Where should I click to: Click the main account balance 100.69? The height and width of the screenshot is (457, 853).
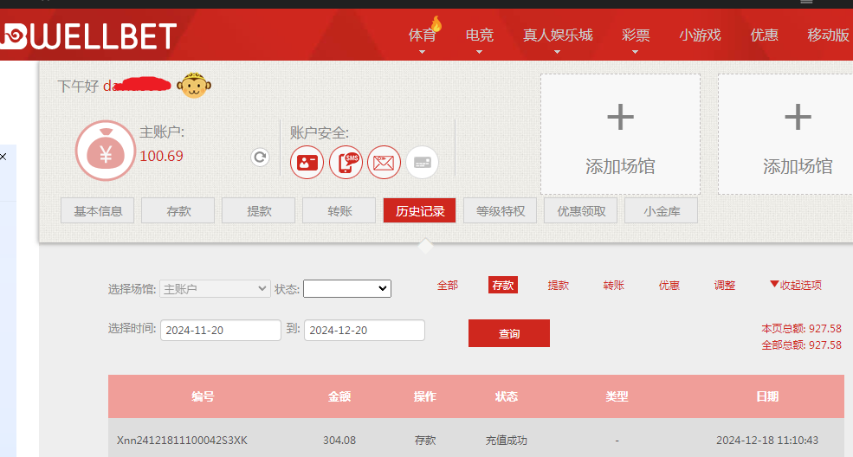point(162,156)
